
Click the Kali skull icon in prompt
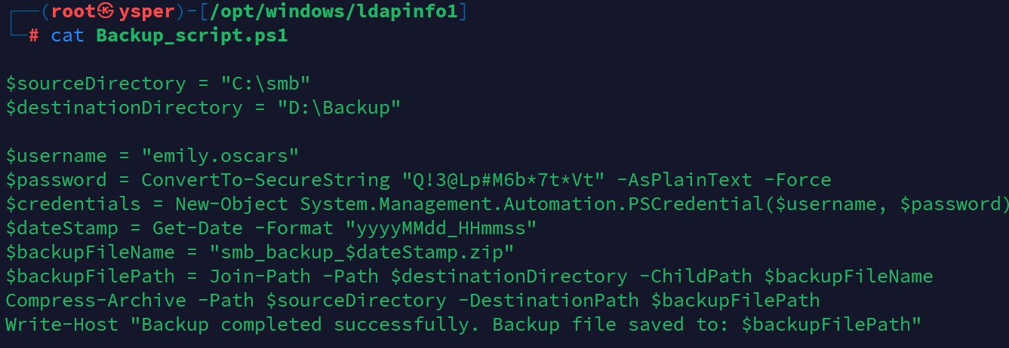click(x=106, y=11)
